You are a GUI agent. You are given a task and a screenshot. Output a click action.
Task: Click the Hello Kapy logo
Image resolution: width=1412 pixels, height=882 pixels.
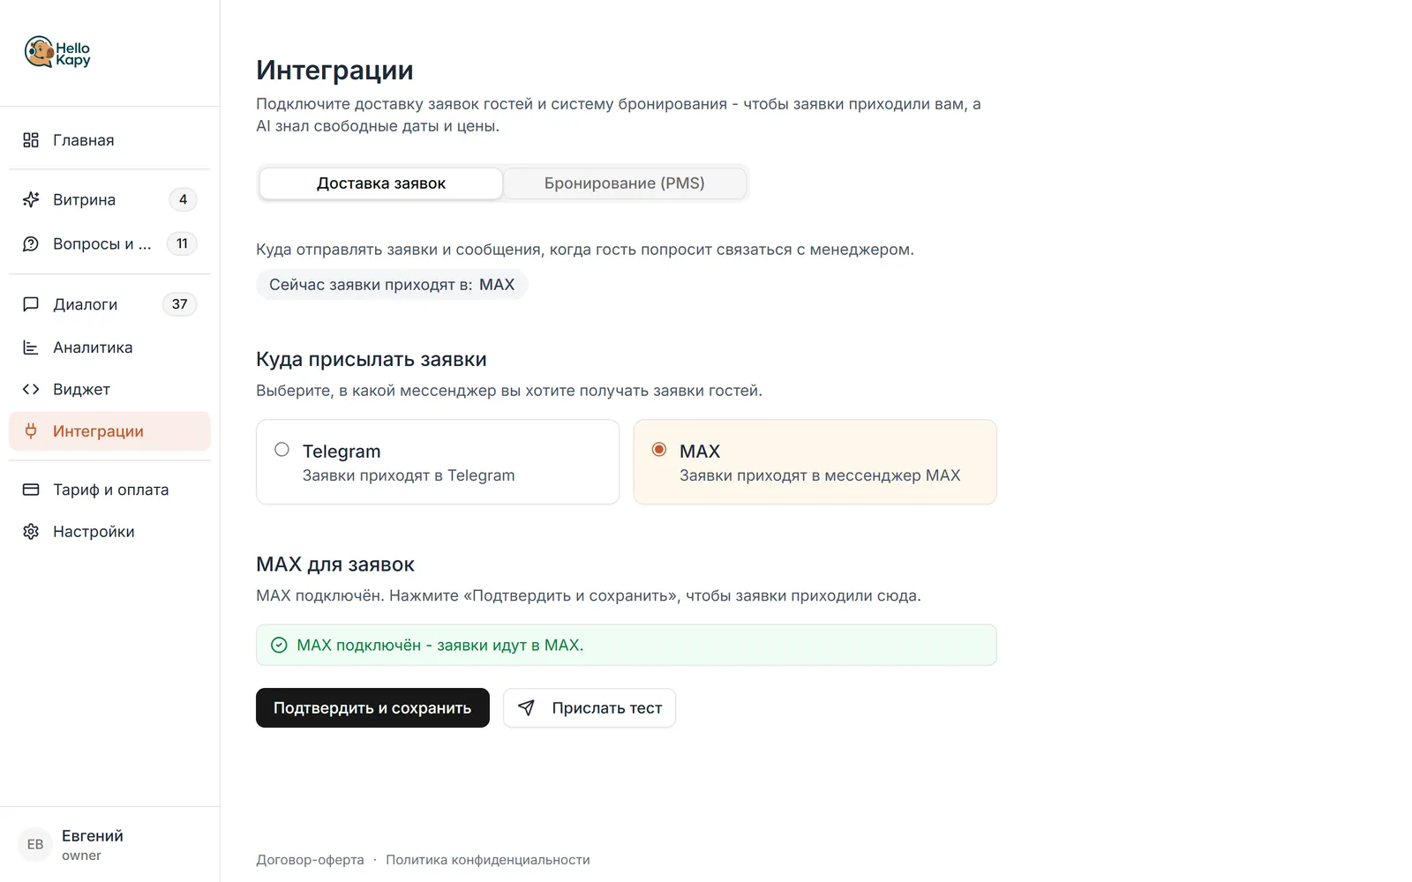coord(57,53)
